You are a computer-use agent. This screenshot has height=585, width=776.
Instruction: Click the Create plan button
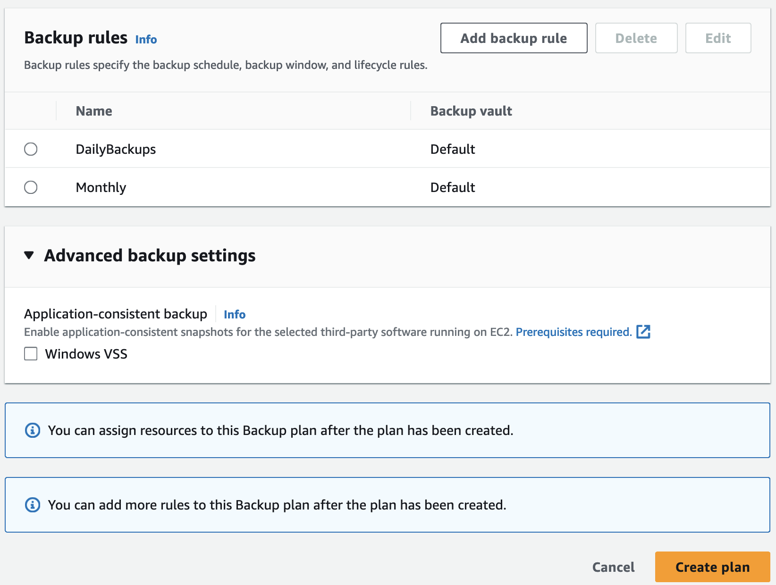coord(712,567)
